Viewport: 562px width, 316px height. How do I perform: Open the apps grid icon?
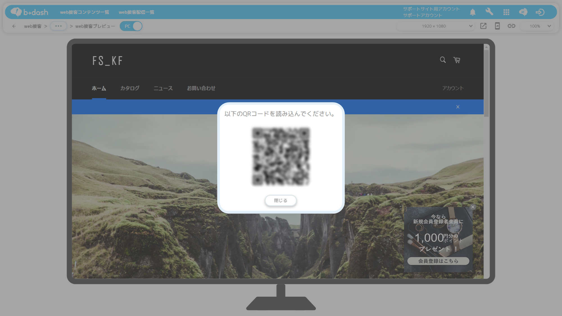pos(506,12)
